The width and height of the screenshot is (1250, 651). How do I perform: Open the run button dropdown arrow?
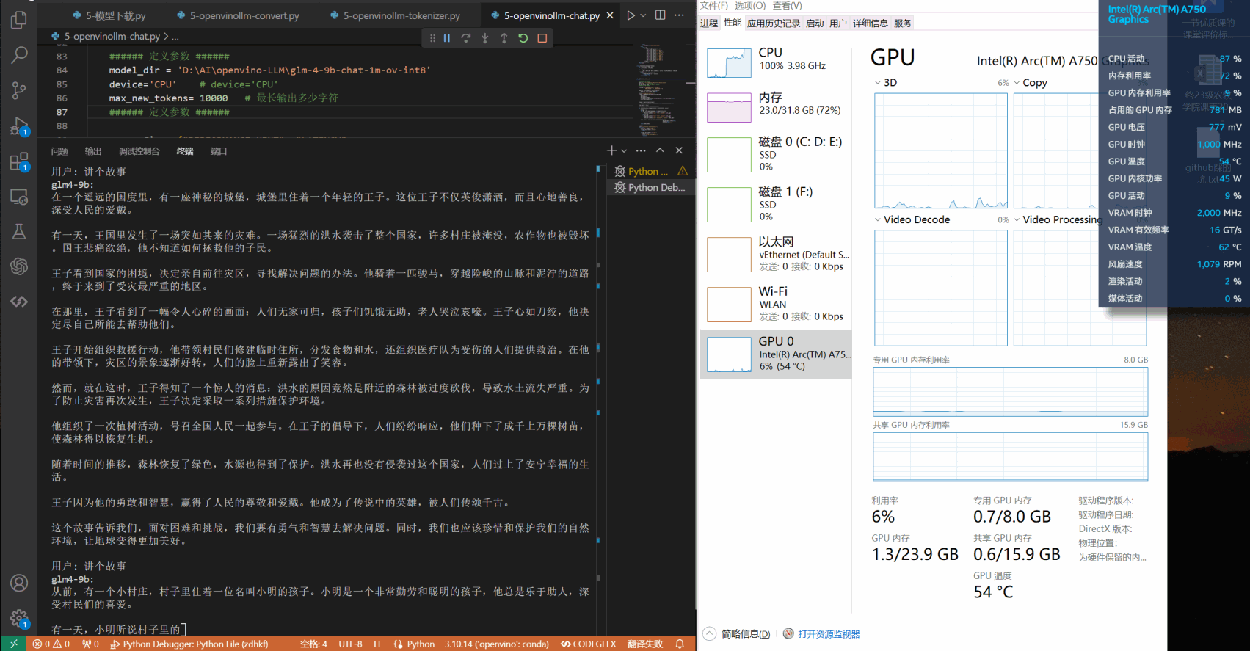(644, 15)
